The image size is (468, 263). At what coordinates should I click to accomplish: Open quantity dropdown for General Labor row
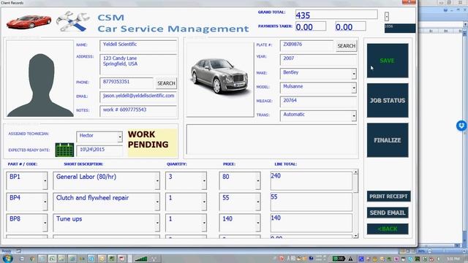coord(204,180)
